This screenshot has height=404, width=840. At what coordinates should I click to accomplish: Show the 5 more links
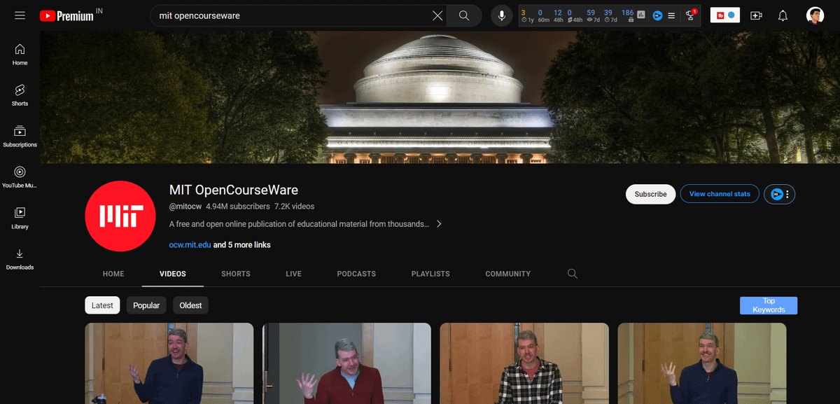(x=242, y=245)
